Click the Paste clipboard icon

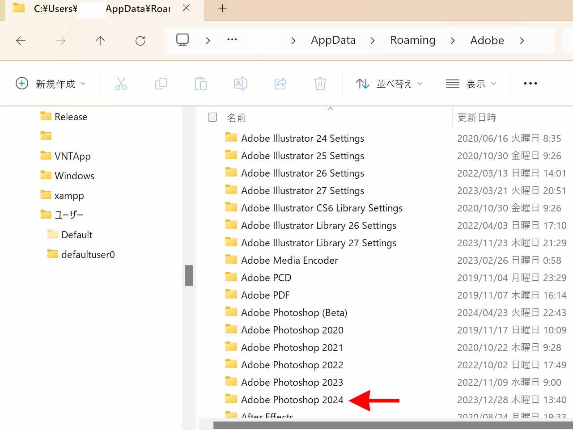(200, 84)
